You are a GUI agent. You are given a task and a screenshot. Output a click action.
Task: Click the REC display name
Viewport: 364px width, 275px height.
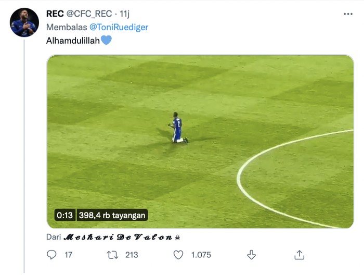click(55, 14)
